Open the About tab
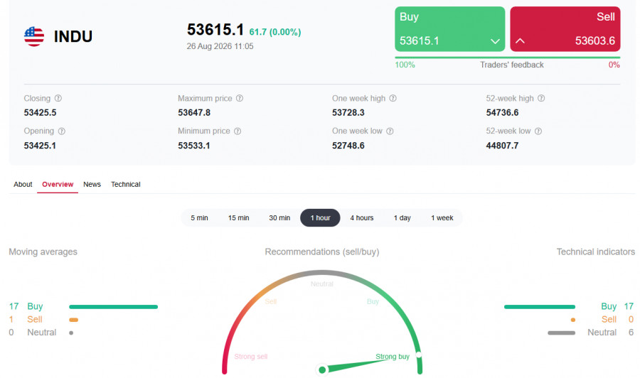 tap(23, 184)
